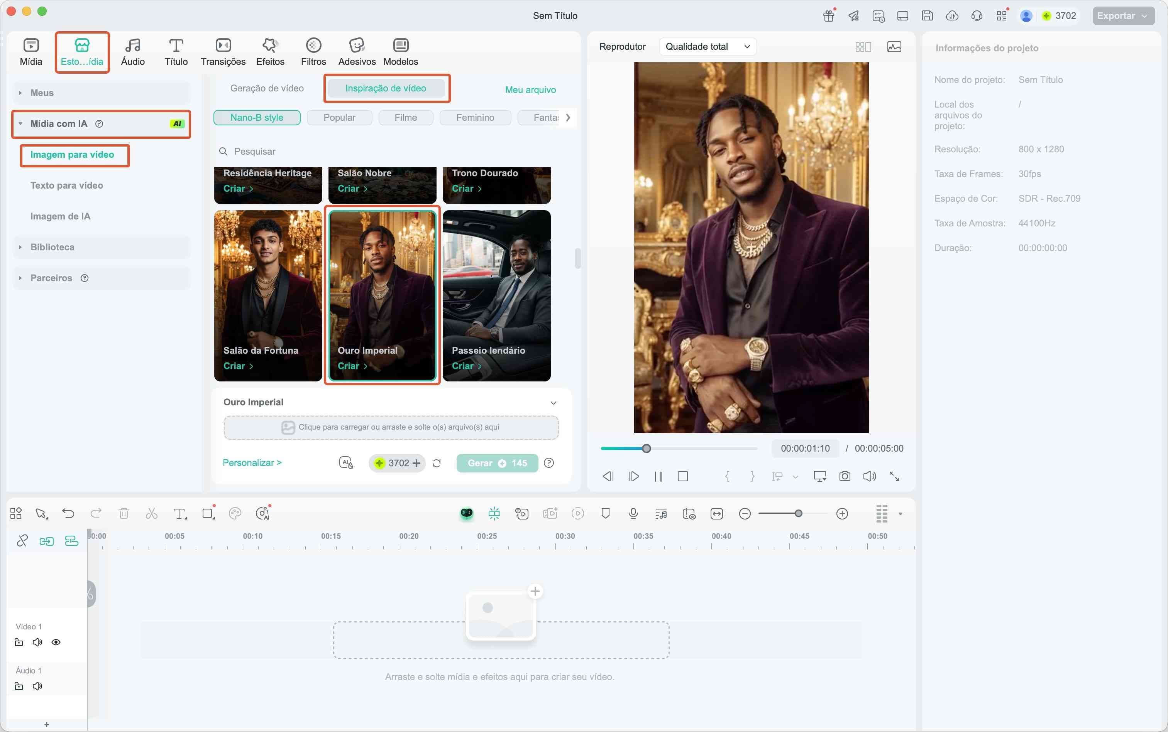Lock the Vídeo 1 track
This screenshot has height=732, width=1168.
click(x=19, y=642)
